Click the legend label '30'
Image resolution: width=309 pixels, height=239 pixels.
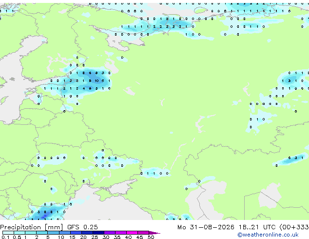pos(106,237)
